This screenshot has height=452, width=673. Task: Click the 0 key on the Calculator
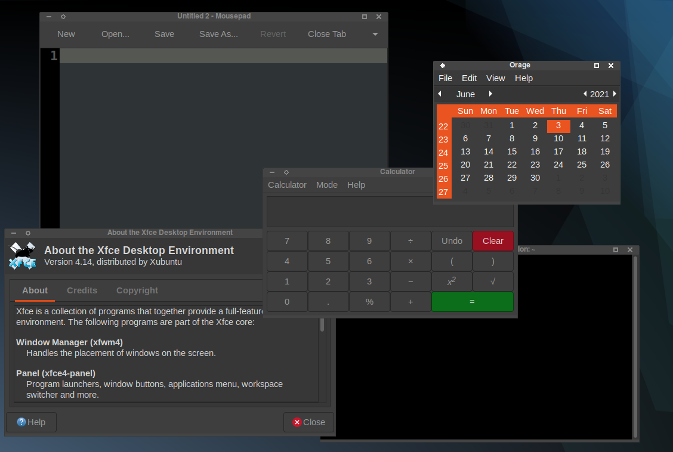287,302
